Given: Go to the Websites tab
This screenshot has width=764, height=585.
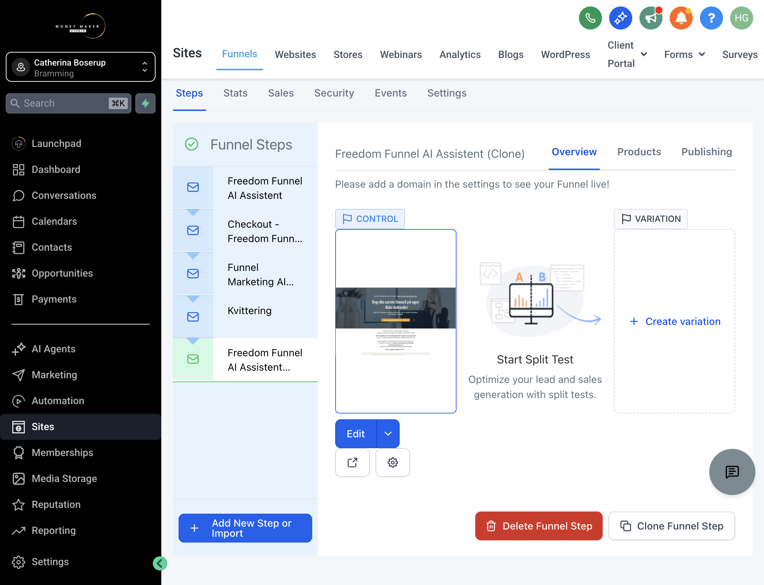Looking at the screenshot, I should click(295, 54).
